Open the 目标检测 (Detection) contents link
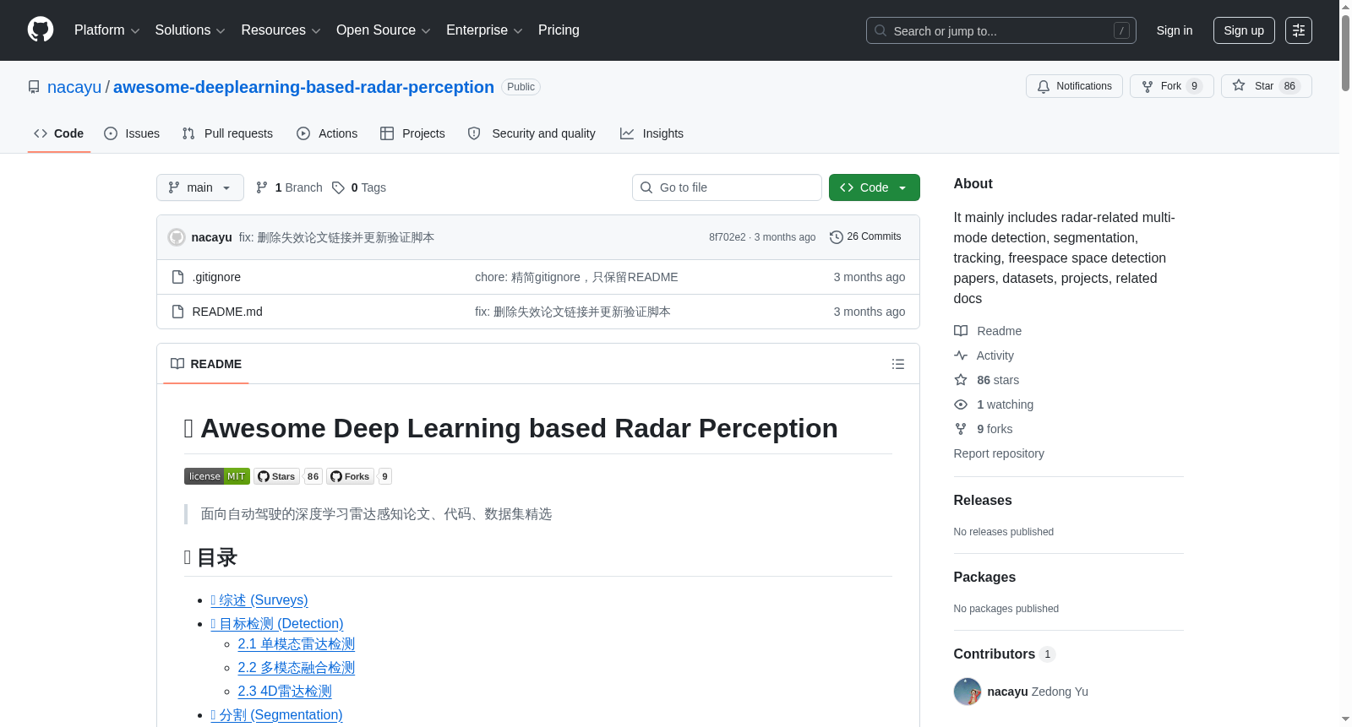Image resolution: width=1352 pixels, height=727 pixels. [277, 623]
